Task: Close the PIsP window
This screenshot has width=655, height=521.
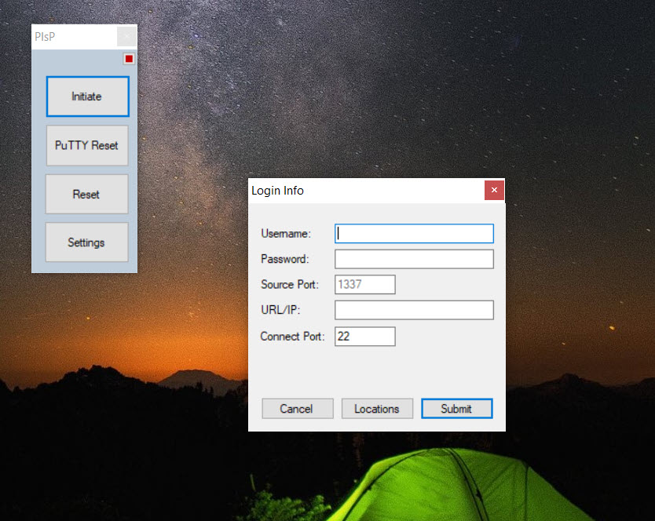Action: [x=126, y=36]
